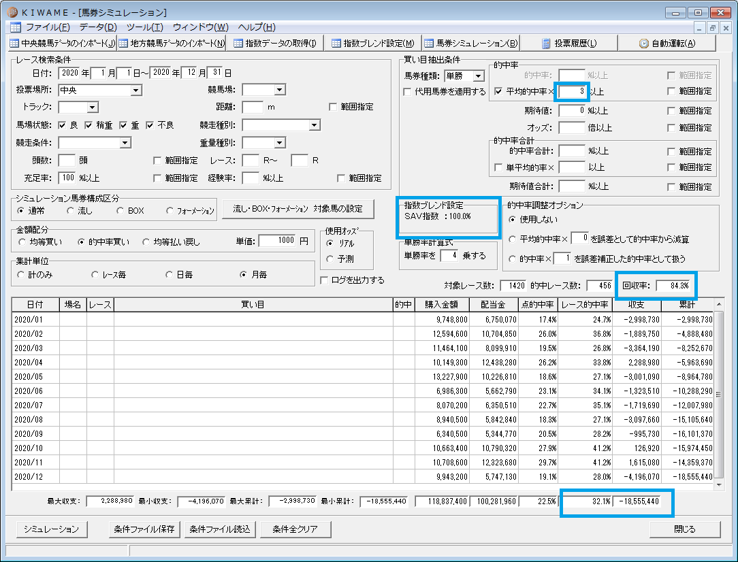Open the 馬券種類 dropdown
This screenshot has height=562, width=738.
[x=479, y=76]
